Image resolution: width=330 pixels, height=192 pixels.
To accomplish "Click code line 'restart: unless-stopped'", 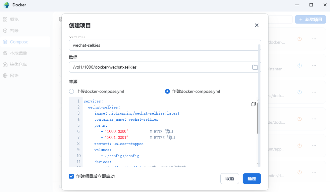I will [x=119, y=144].
